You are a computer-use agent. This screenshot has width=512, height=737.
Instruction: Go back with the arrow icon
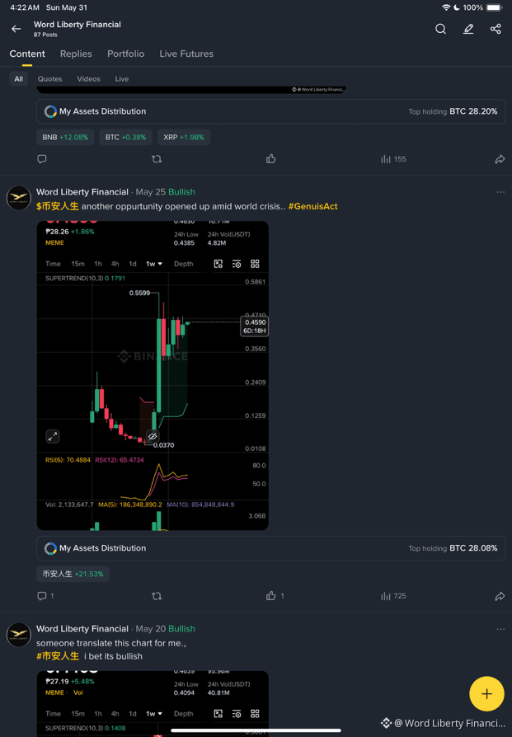[x=16, y=29]
